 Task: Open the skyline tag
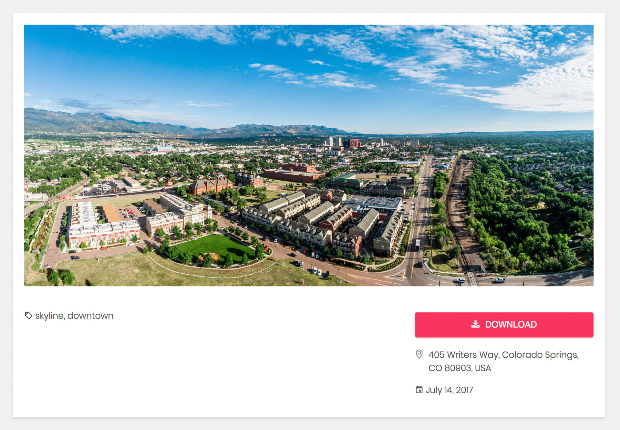click(x=49, y=316)
